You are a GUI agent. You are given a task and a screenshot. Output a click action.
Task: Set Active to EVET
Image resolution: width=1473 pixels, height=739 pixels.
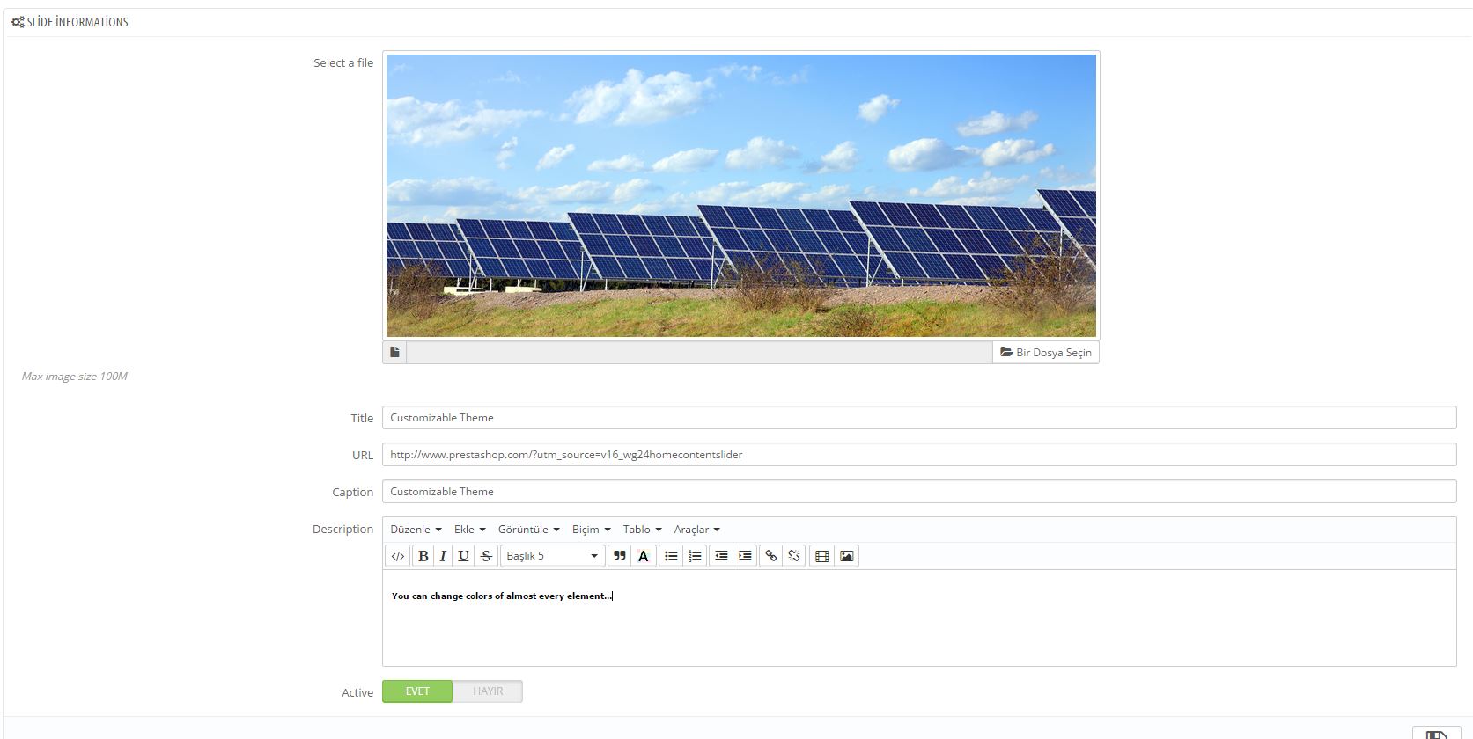click(417, 691)
